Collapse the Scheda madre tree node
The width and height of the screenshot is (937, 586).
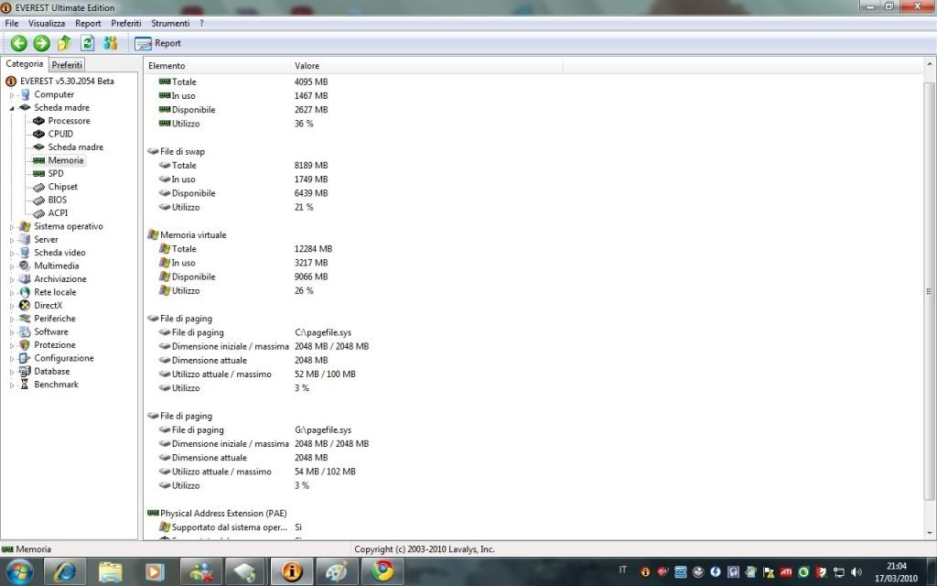(x=13, y=108)
